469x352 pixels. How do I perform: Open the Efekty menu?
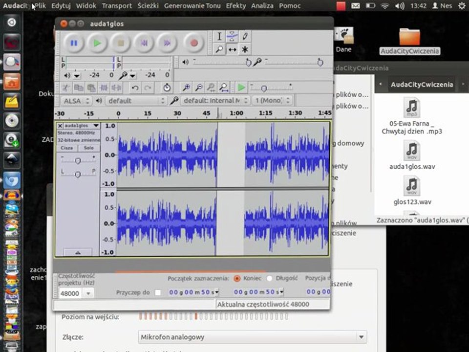click(235, 6)
